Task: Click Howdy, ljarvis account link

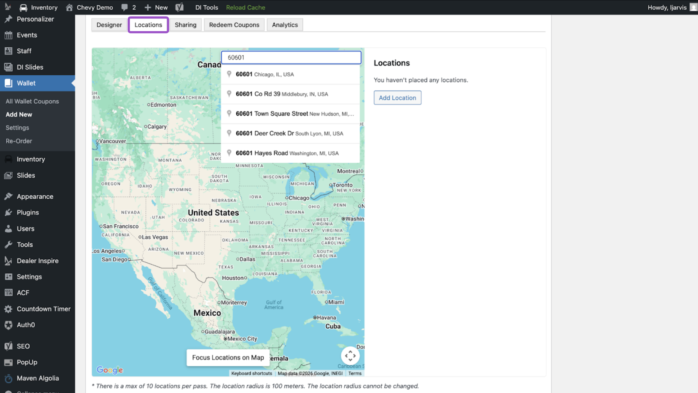Action: tap(667, 7)
